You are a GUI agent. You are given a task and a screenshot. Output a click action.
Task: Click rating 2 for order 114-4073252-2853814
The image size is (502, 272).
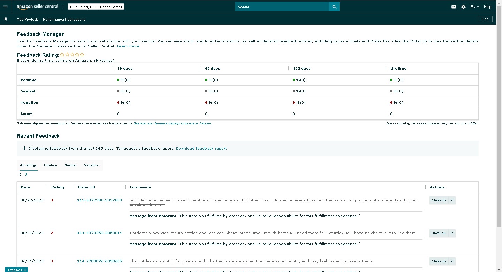pos(52,233)
